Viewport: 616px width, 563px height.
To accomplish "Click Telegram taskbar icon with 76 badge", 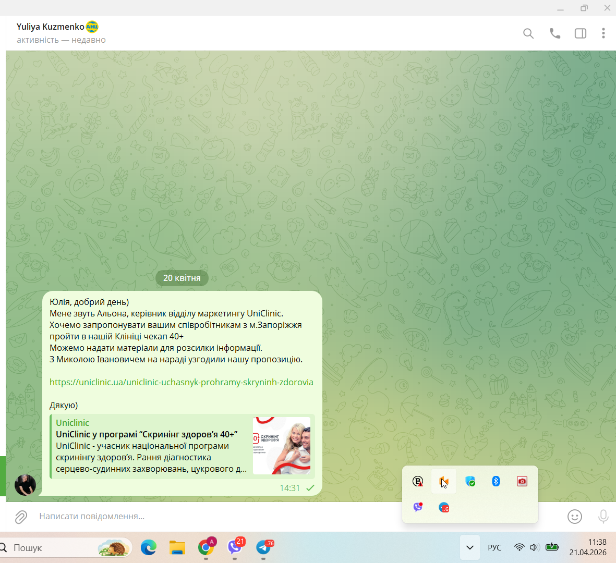I will (263, 547).
